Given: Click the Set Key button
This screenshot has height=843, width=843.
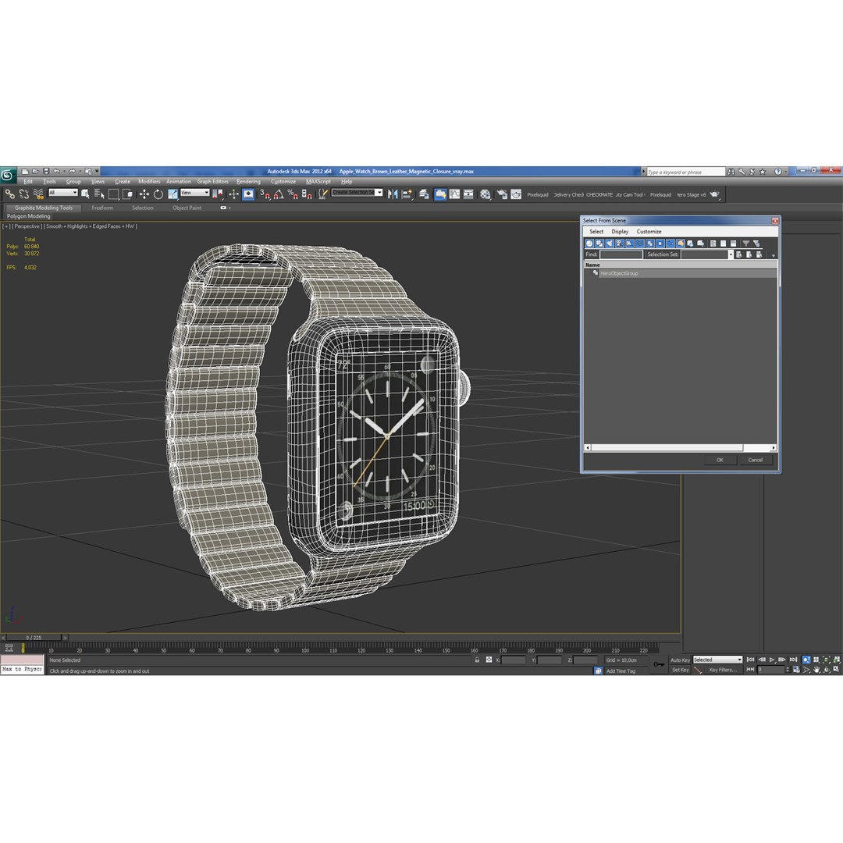Looking at the screenshot, I should (x=680, y=670).
